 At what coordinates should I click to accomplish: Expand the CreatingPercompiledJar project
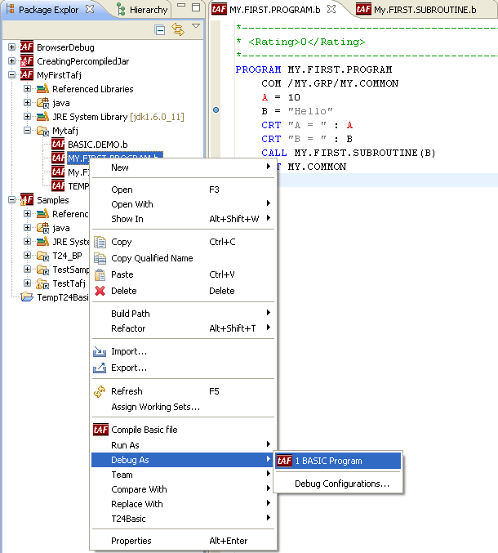(x=11, y=61)
